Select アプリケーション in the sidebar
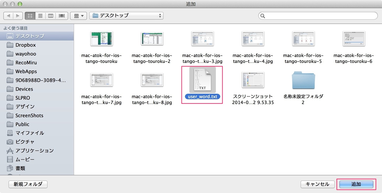Viewport: 382px width, 193px height. pos(37,151)
